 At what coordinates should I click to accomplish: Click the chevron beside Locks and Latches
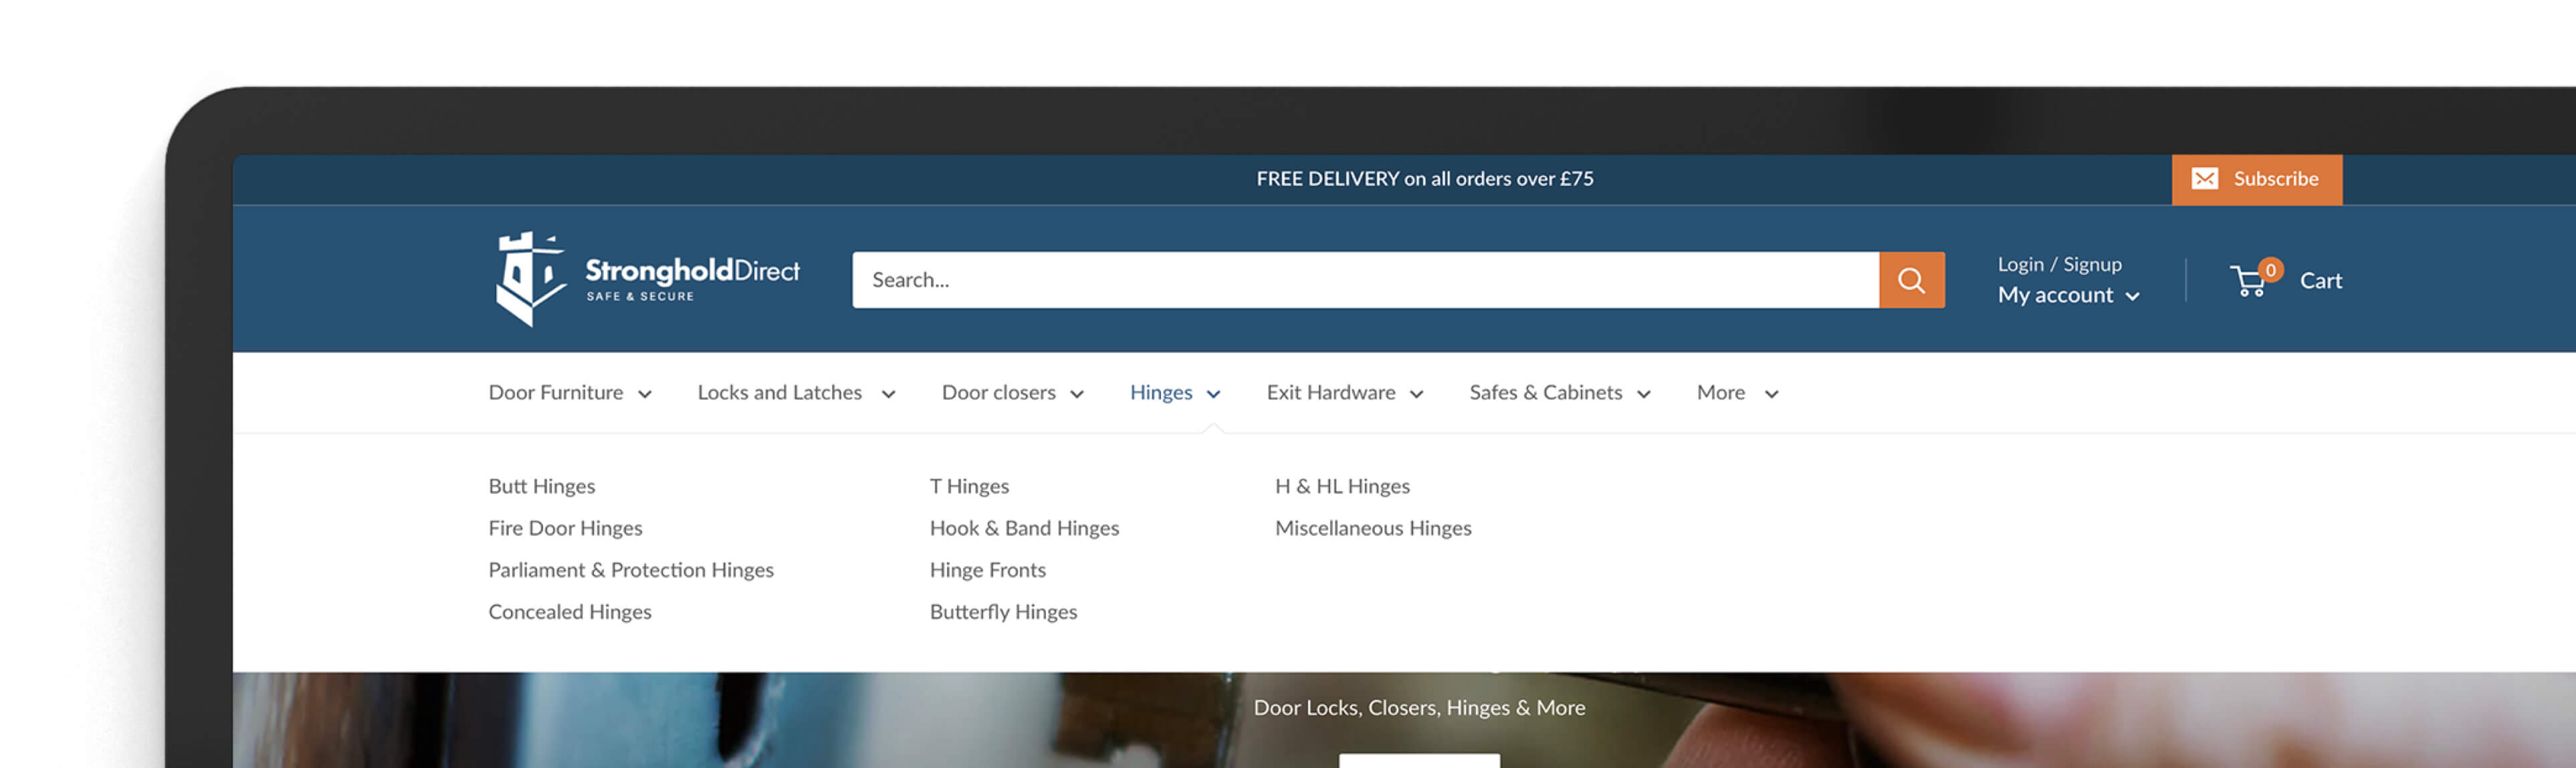[x=888, y=395]
